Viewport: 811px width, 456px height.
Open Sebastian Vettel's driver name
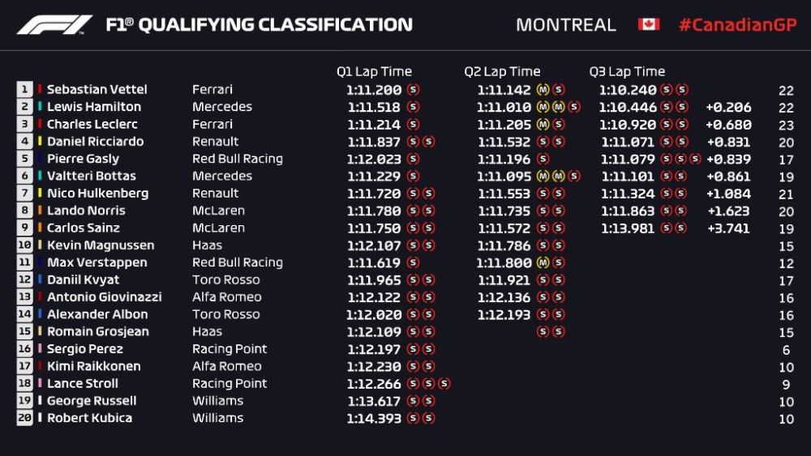[97, 90]
